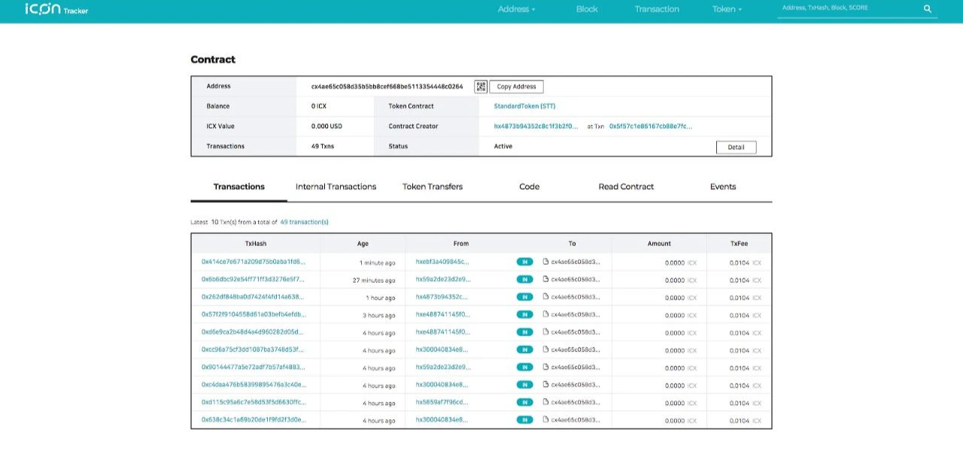Click contract icon in the 0xcc96a75cf3 row
The image size is (963, 471).
[546, 350]
